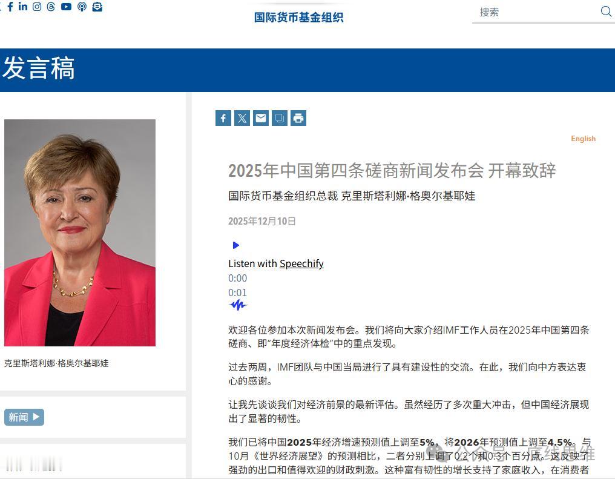Screen dimensions: 615x479
Task: Open the LinkedIn icon in the header
Action: [x=22, y=7]
